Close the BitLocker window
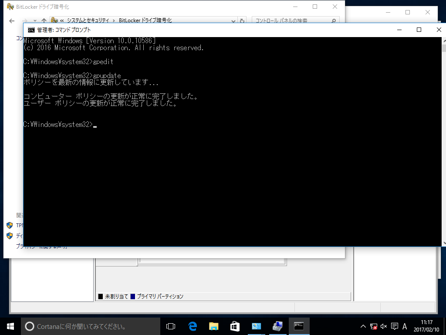Screen dimensions: 446x335 coord(335,7)
